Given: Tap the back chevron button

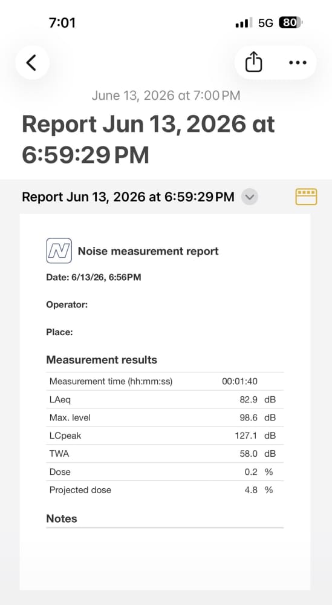Looking at the screenshot, I should coord(32,62).
